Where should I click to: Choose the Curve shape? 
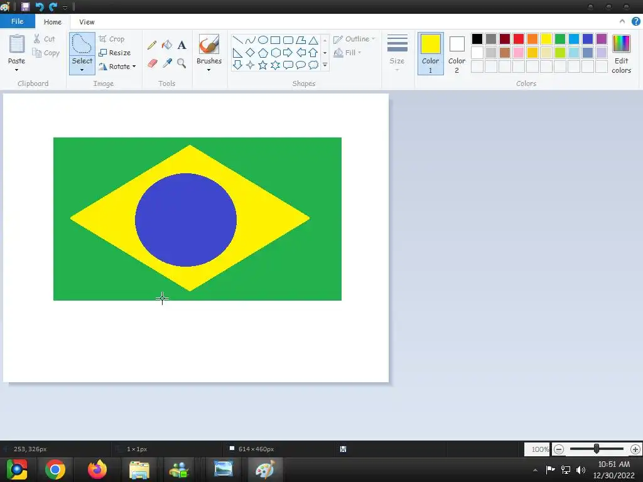250,40
